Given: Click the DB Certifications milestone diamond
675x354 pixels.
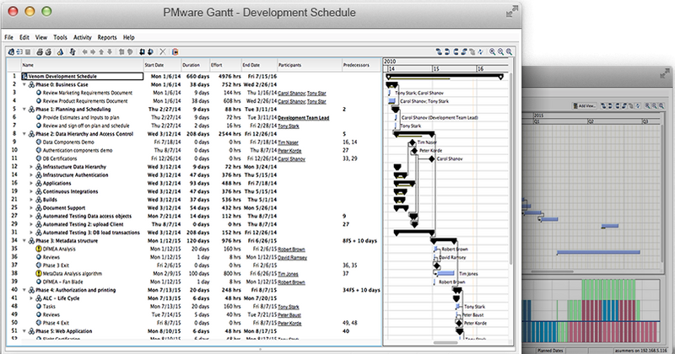Looking at the screenshot, I should 432,158.
